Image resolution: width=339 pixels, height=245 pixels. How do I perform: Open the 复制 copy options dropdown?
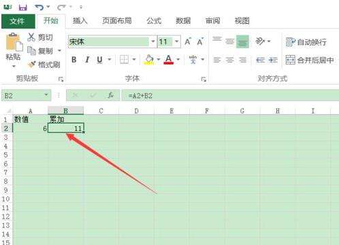click(59, 51)
